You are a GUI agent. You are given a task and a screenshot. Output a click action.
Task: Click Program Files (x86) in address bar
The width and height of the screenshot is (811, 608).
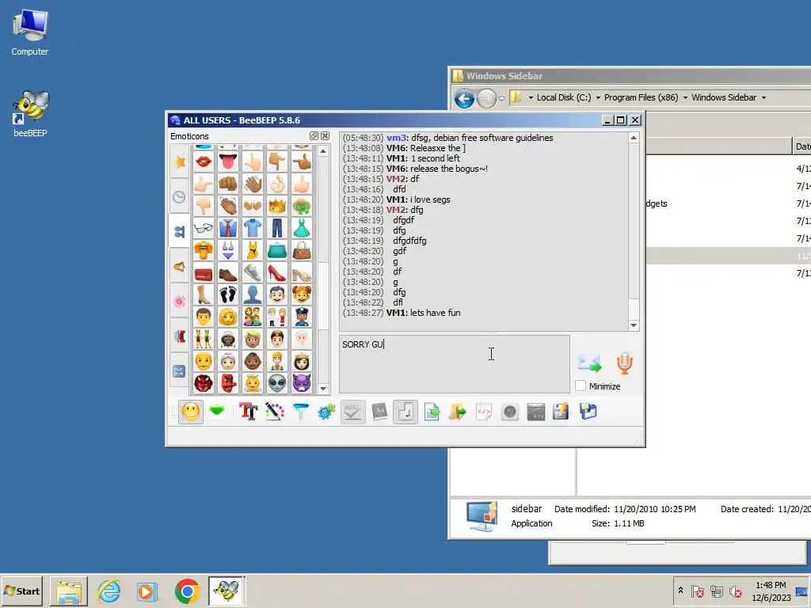click(641, 97)
